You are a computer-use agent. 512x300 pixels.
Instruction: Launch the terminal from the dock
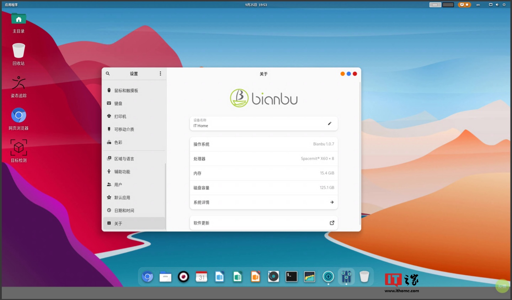pos(292,277)
